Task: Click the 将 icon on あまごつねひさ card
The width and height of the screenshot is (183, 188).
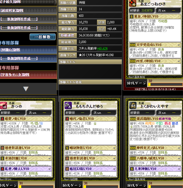Action: click(133, 3)
